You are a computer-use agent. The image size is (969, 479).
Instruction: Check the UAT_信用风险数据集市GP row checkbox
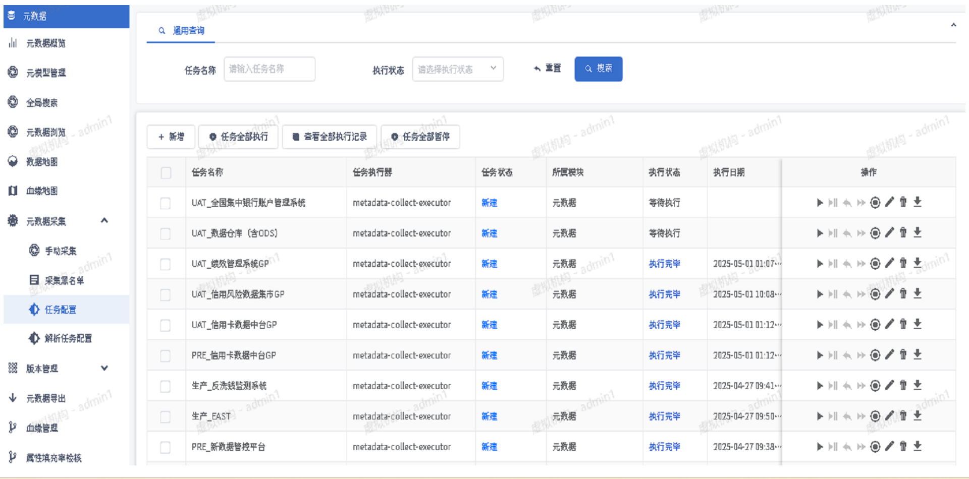coord(166,295)
